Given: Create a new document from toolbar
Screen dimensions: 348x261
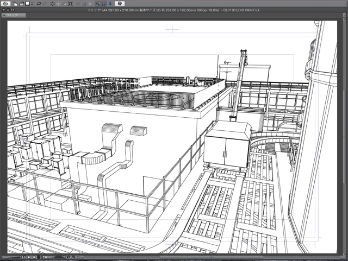Looking at the screenshot, I should (x=15, y=4).
